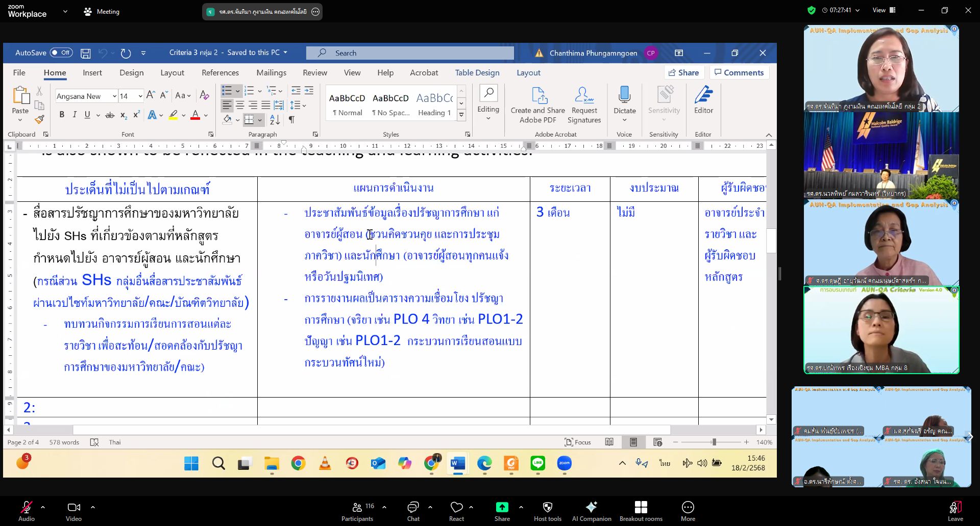Justify text in Paragraph group
The height and width of the screenshot is (526, 980).
[x=266, y=106]
